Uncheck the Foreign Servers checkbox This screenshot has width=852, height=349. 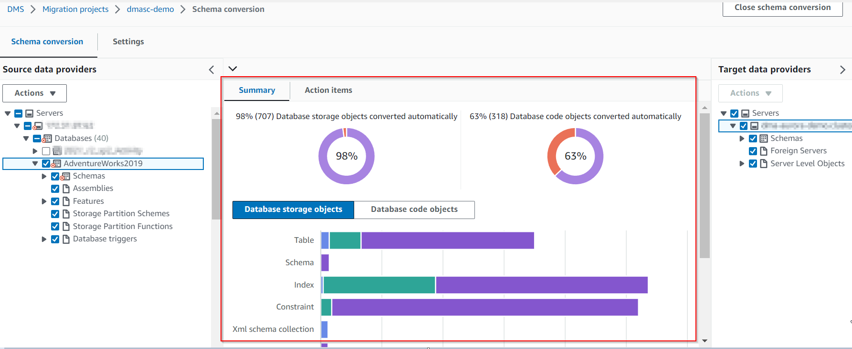753,151
